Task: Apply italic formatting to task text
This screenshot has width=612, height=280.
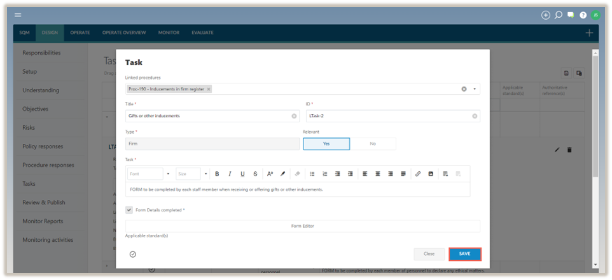Action: click(230, 174)
